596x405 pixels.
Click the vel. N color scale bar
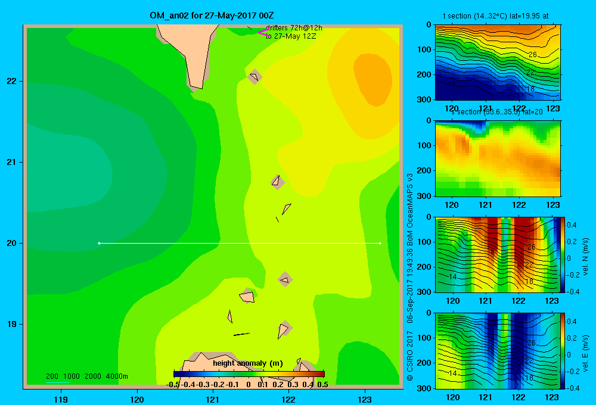point(563,254)
